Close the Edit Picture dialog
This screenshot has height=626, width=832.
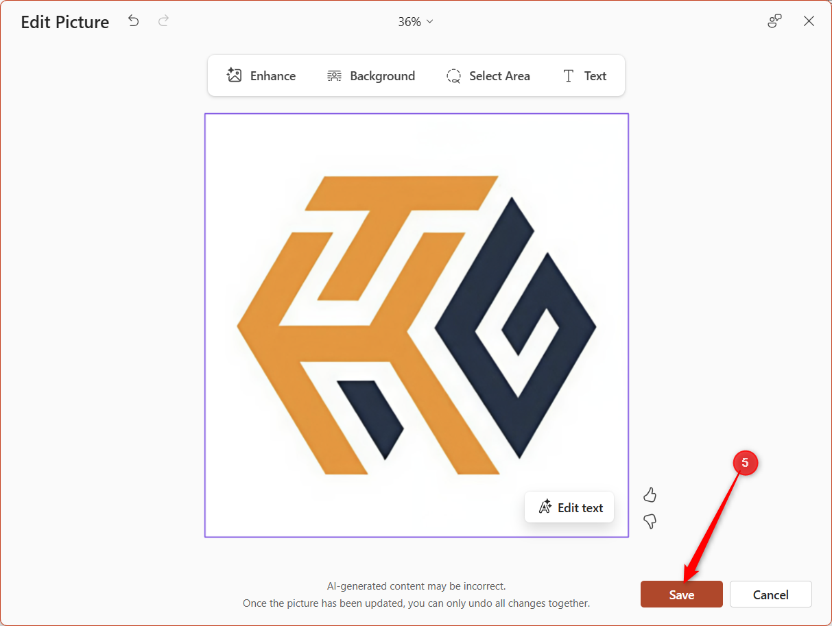tap(809, 21)
